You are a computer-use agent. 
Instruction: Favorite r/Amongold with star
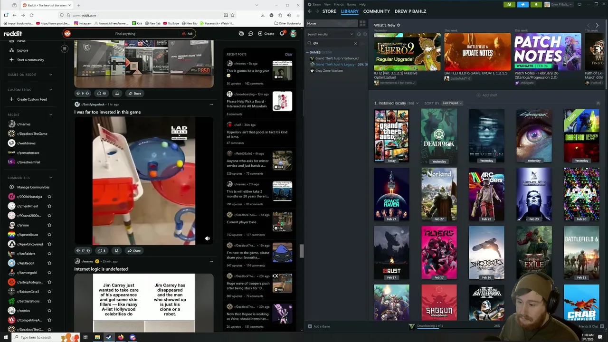point(49,273)
